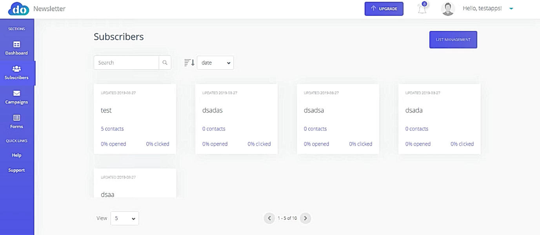Open the Help quick link

coord(16,155)
